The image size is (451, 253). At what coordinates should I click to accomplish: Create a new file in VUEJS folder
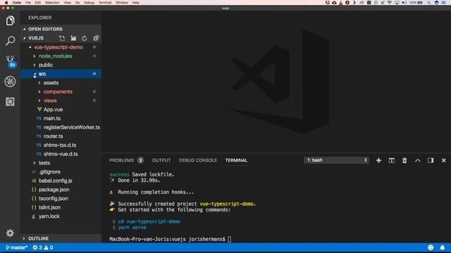pyautogui.click(x=62, y=38)
